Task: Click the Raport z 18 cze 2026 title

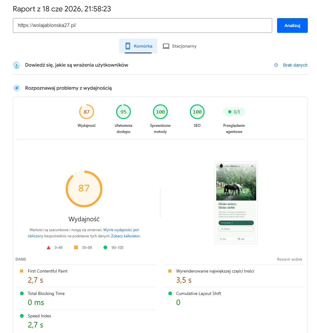Action: tap(62, 9)
